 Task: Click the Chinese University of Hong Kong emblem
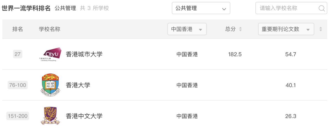[x=50, y=116]
